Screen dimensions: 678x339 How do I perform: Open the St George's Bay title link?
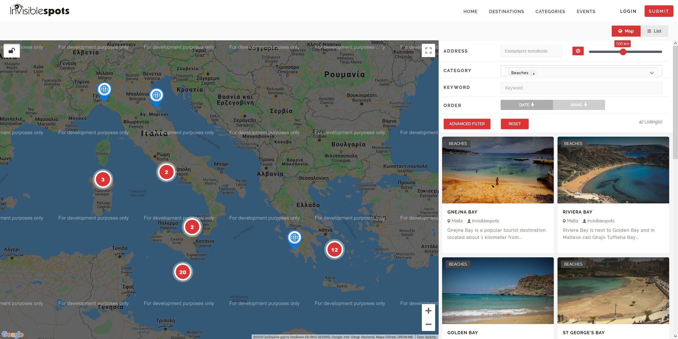[583, 333]
